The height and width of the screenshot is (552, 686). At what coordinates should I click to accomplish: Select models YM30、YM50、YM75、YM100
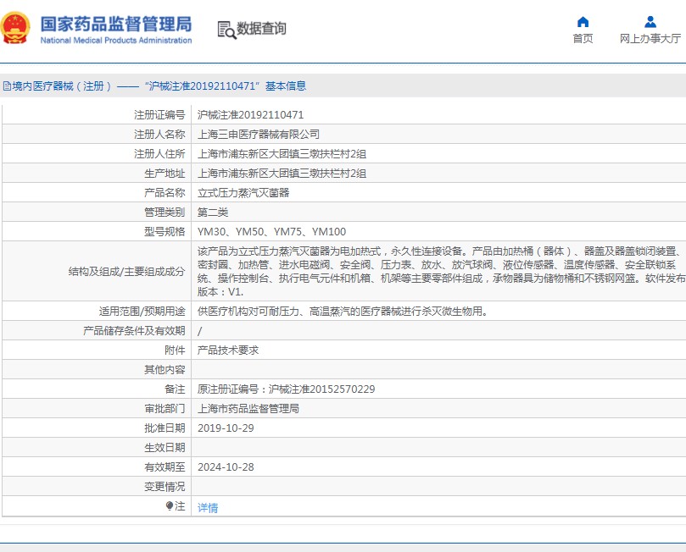(271, 231)
